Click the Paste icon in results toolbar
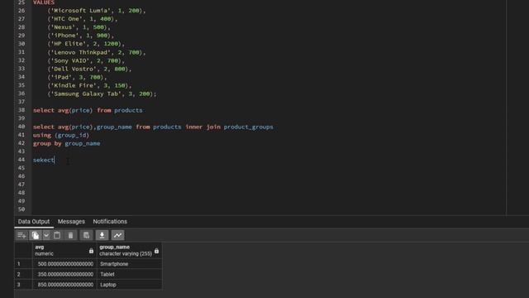This screenshot has width=529, height=298. coord(57,235)
